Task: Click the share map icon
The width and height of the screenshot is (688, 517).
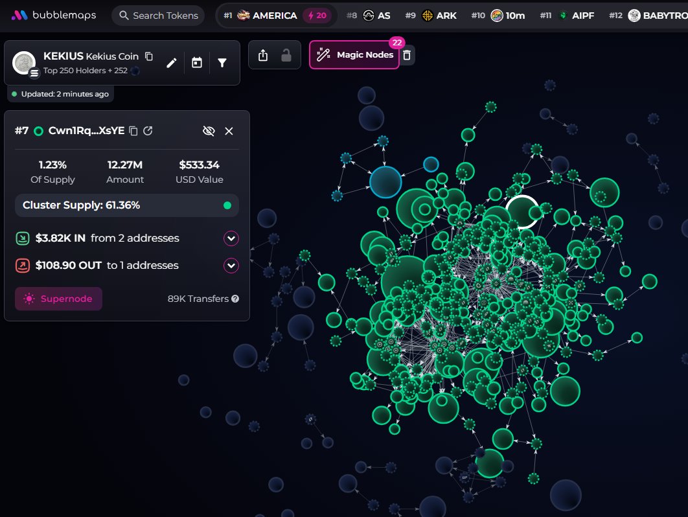Action: 263,55
